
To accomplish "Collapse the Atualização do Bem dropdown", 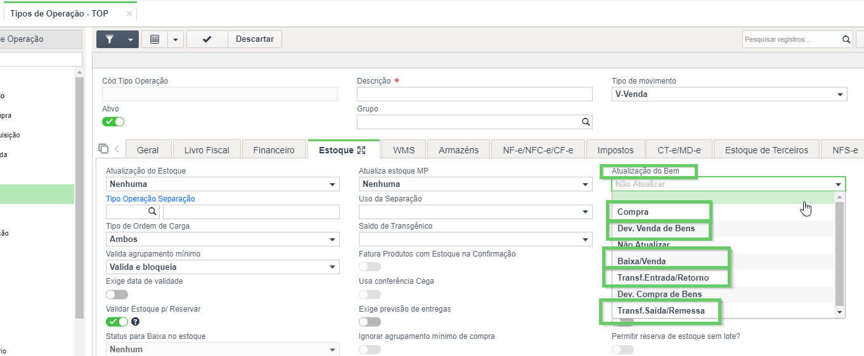I will point(839,184).
